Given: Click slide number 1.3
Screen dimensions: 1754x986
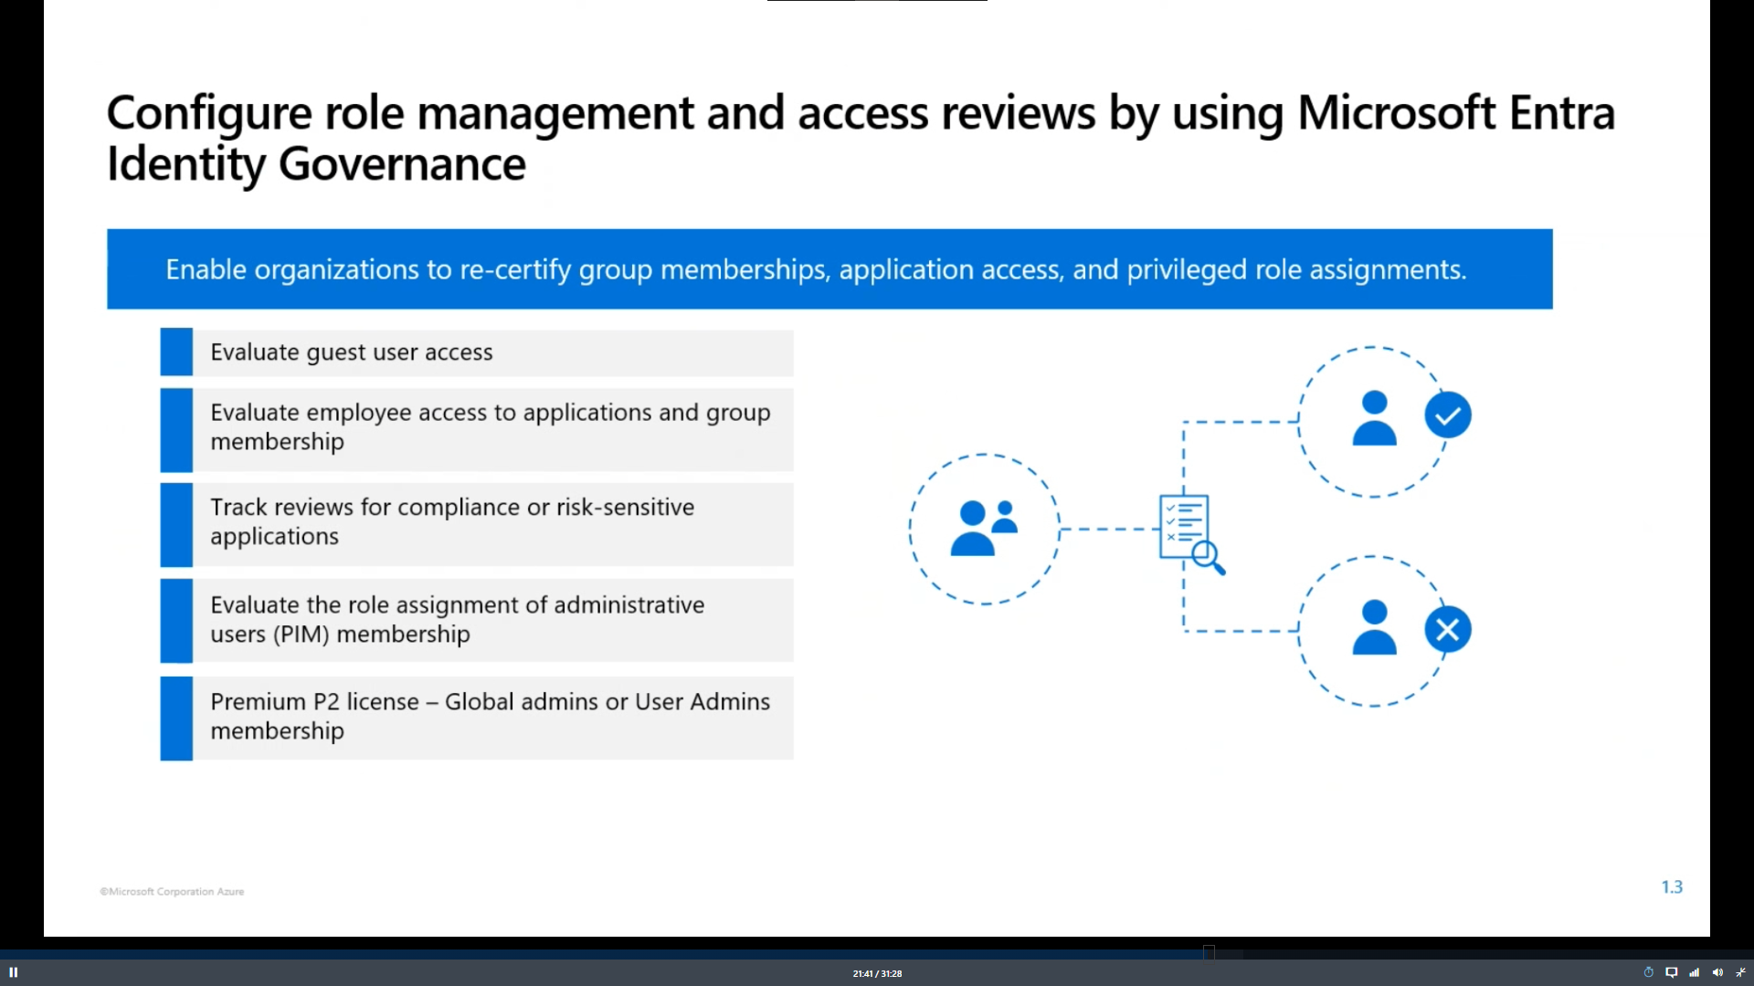Looking at the screenshot, I should (x=1672, y=886).
